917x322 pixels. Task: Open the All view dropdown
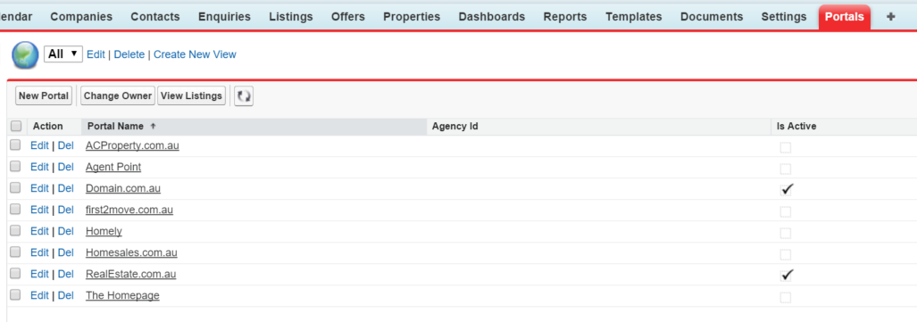click(x=63, y=54)
